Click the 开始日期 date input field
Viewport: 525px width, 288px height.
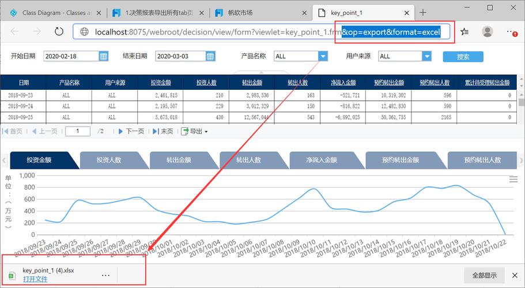(x=71, y=56)
